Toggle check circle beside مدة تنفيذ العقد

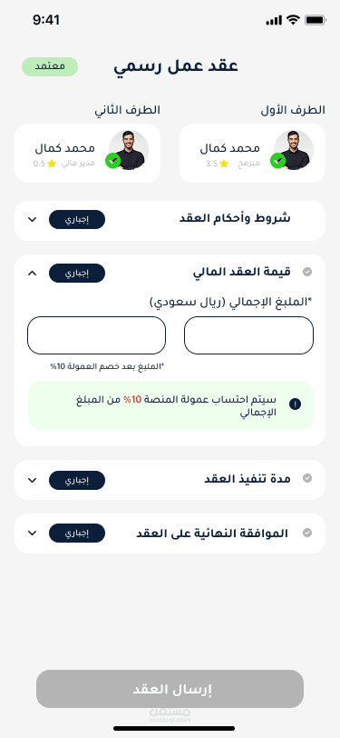[x=307, y=479]
